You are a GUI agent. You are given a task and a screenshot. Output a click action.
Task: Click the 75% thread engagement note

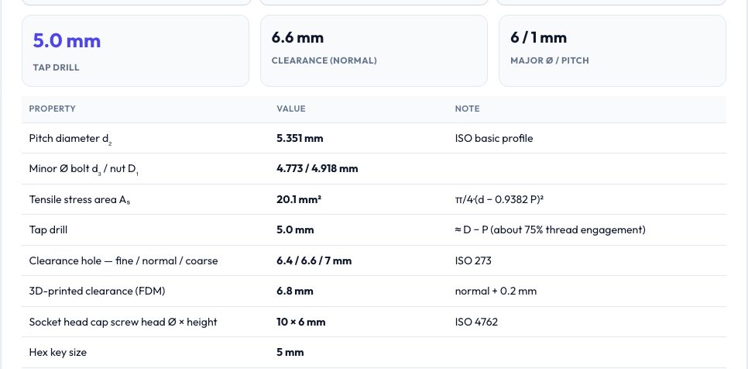[550, 230]
